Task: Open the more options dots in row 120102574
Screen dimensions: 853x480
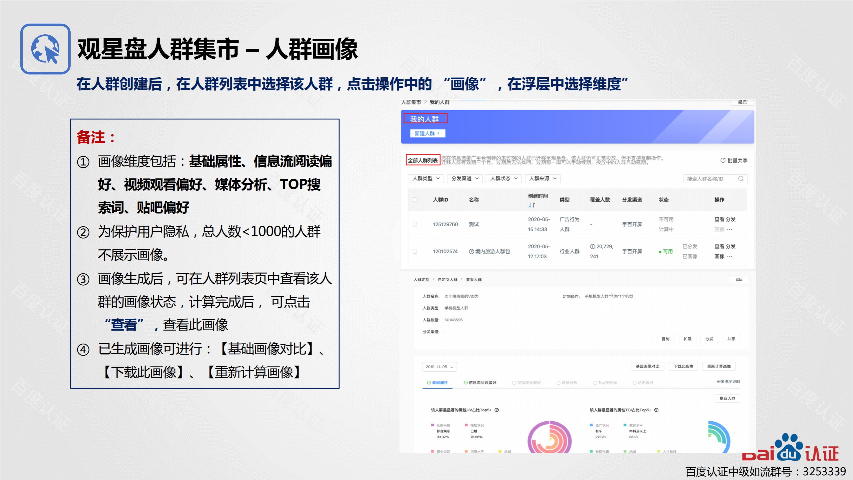Action: click(730, 256)
